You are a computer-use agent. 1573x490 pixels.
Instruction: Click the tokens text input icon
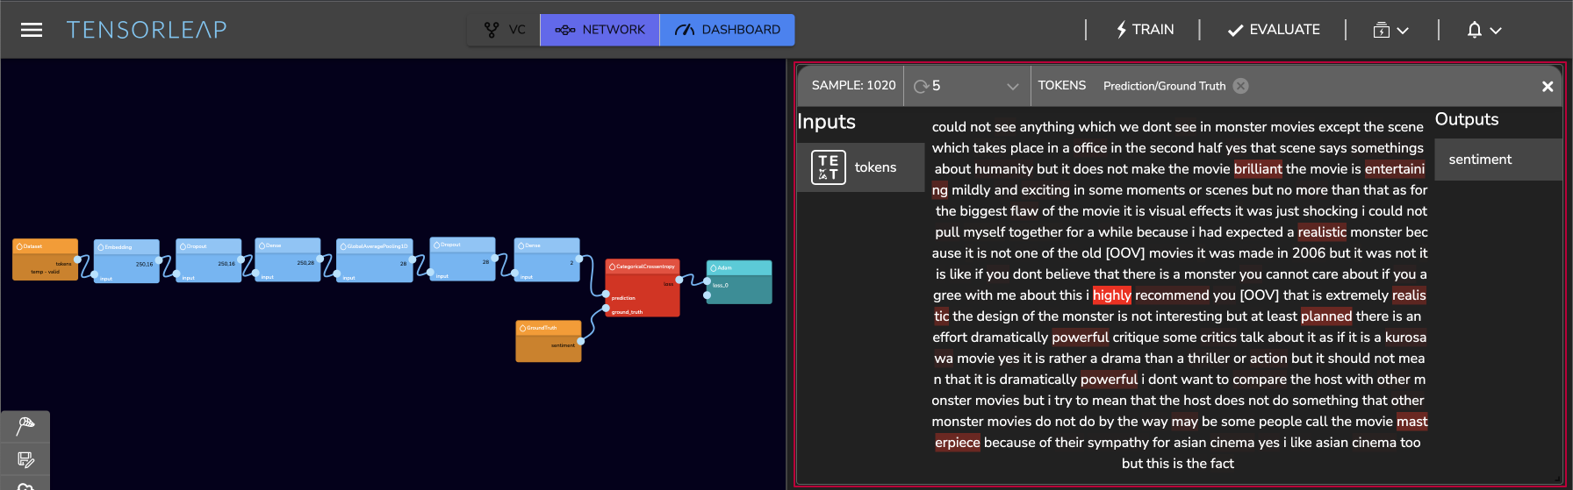[x=828, y=167]
